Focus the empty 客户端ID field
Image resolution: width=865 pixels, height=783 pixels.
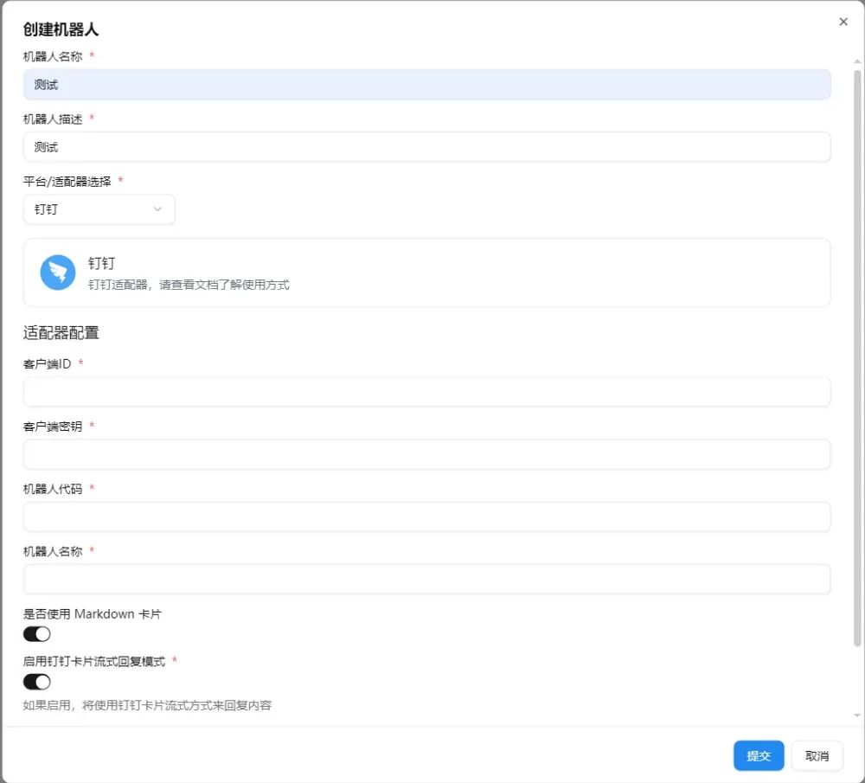click(426, 391)
